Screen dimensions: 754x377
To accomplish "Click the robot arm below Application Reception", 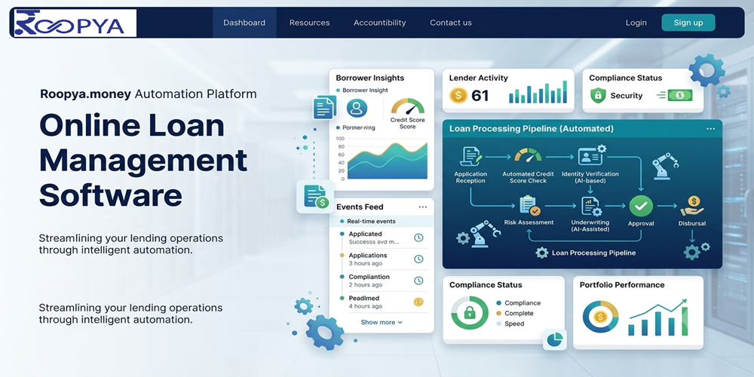I will pos(484,233).
